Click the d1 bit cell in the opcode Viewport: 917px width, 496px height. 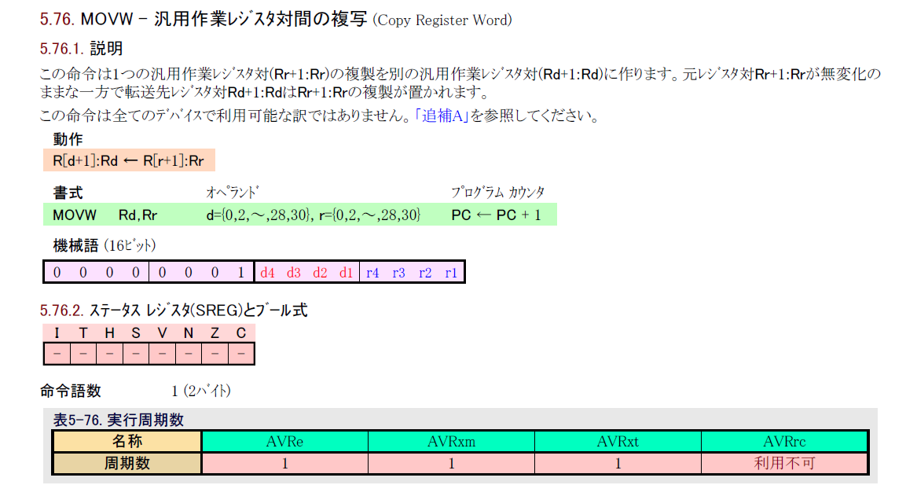pyautogui.click(x=346, y=273)
